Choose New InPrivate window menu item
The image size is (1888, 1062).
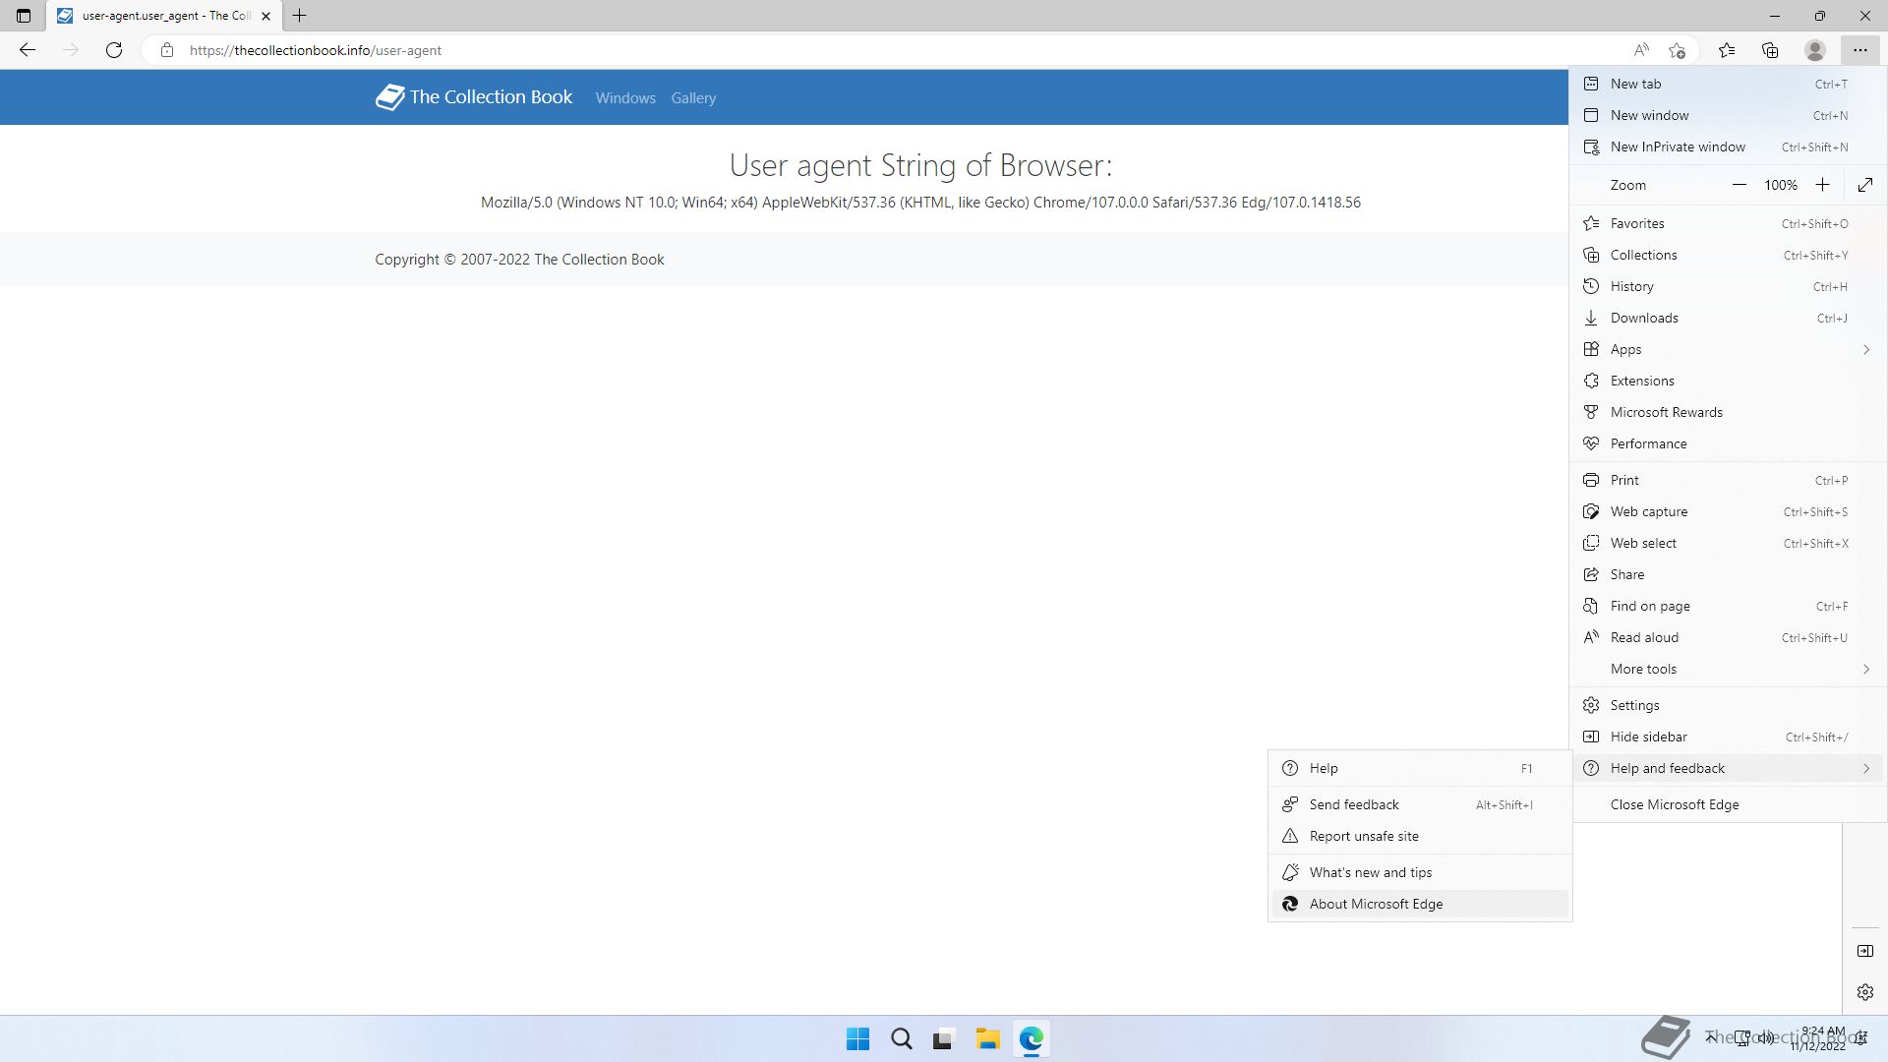[x=1678, y=147]
